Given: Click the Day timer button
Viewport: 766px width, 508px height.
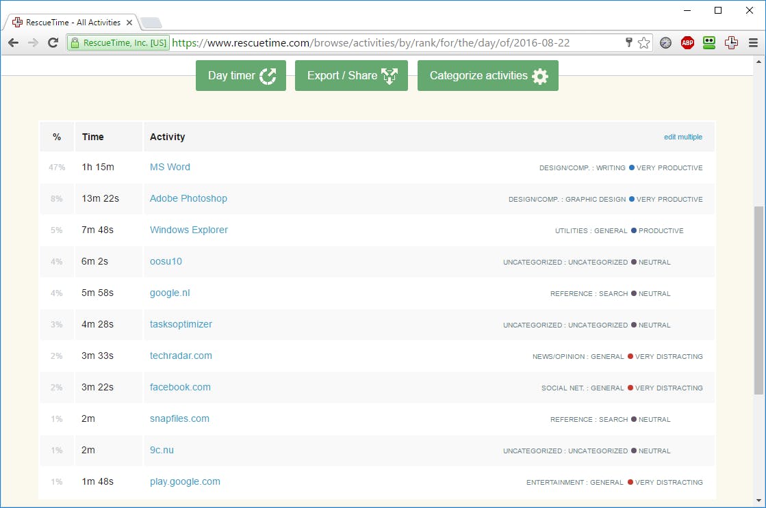Looking at the screenshot, I should [241, 76].
